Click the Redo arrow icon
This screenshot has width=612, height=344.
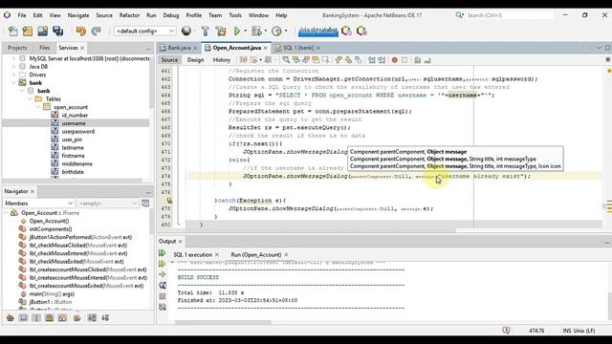coord(96,31)
